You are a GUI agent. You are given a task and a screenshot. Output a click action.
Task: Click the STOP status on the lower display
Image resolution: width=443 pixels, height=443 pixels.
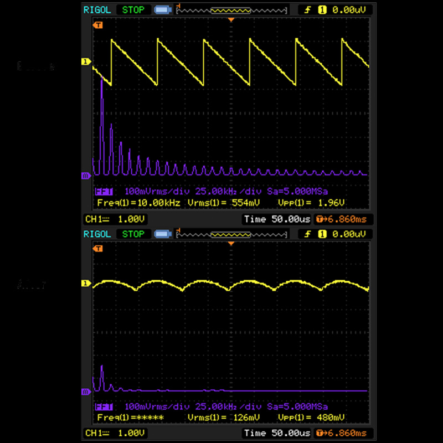coord(133,234)
